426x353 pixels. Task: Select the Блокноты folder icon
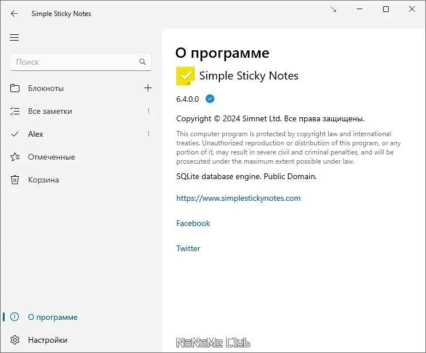click(x=15, y=88)
